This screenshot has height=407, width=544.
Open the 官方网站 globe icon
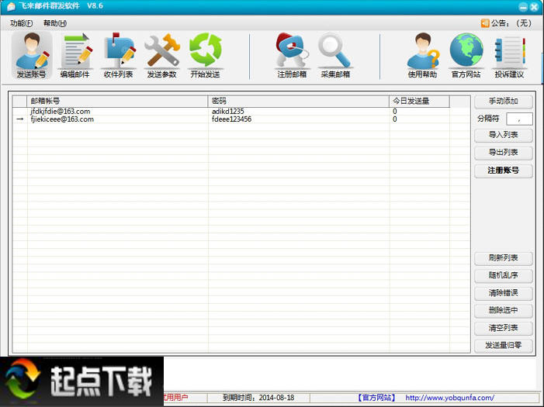(x=466, y=55)
